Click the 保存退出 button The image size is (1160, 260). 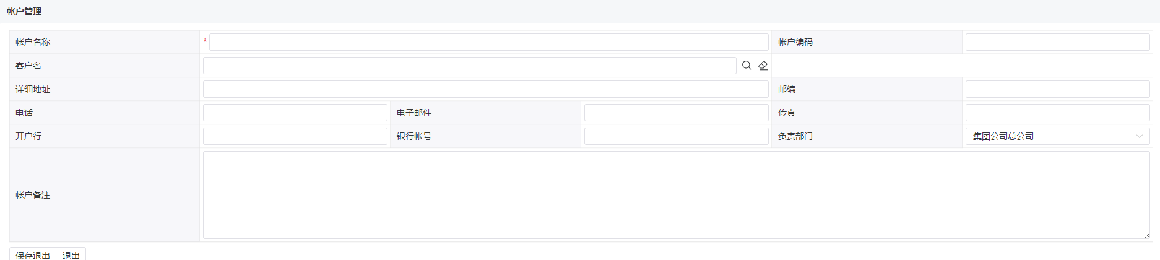pos(33,254)
